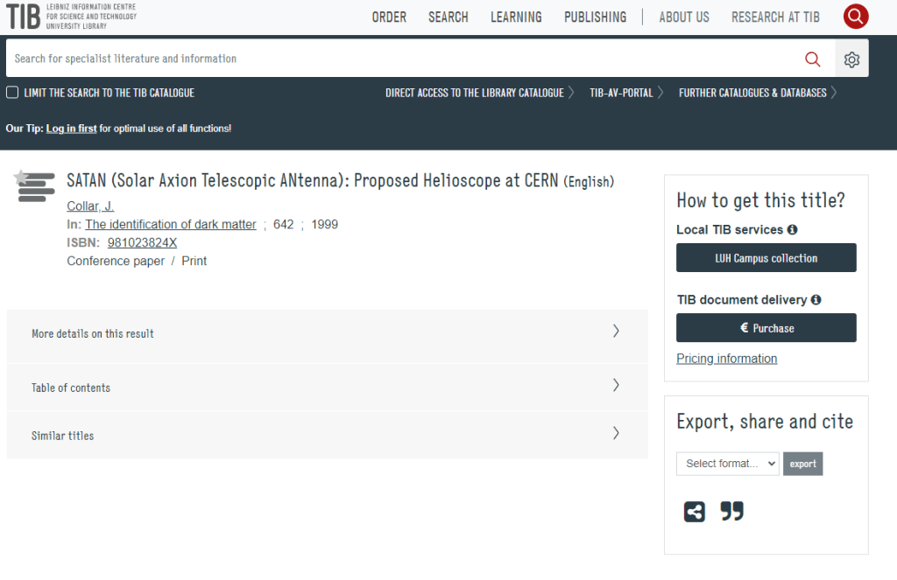Expand More details on this result
This screenshot has width=897, height=580.
(327, 333)
